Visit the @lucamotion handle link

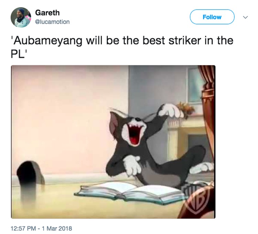click(52, 22)
